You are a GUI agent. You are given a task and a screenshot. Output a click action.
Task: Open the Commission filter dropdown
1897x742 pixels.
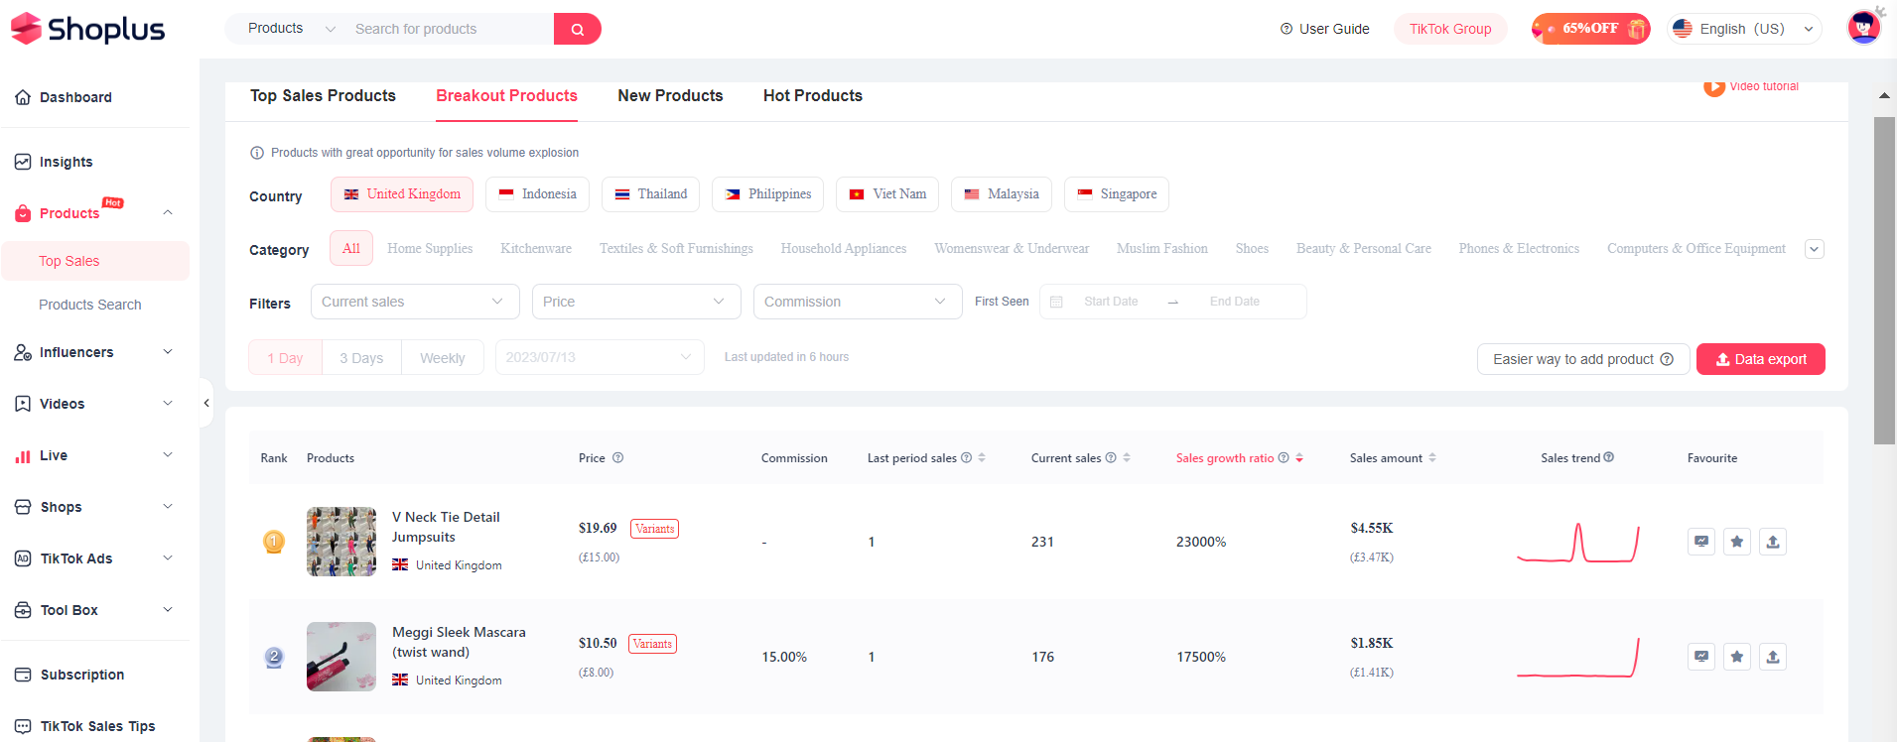858,302
